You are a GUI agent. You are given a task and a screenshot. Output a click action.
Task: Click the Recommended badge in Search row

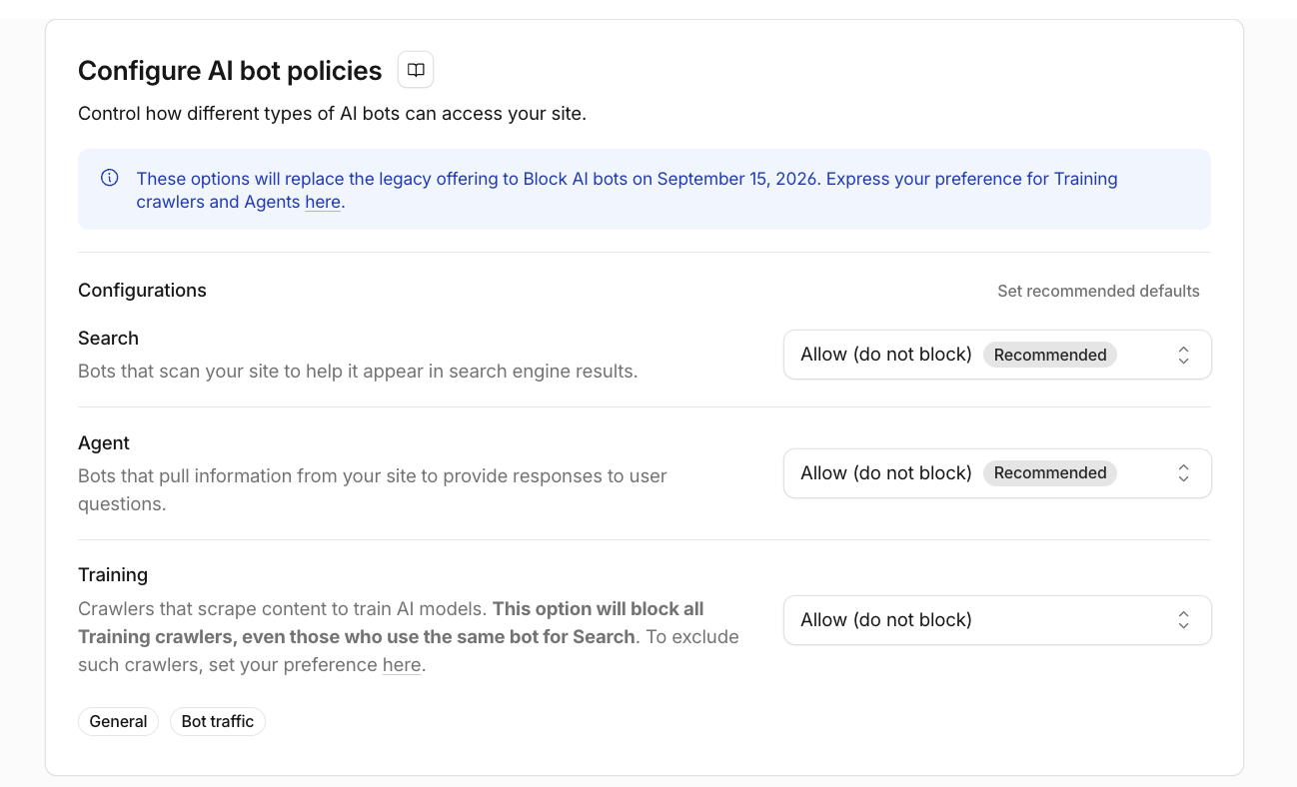click(1050, 355)
